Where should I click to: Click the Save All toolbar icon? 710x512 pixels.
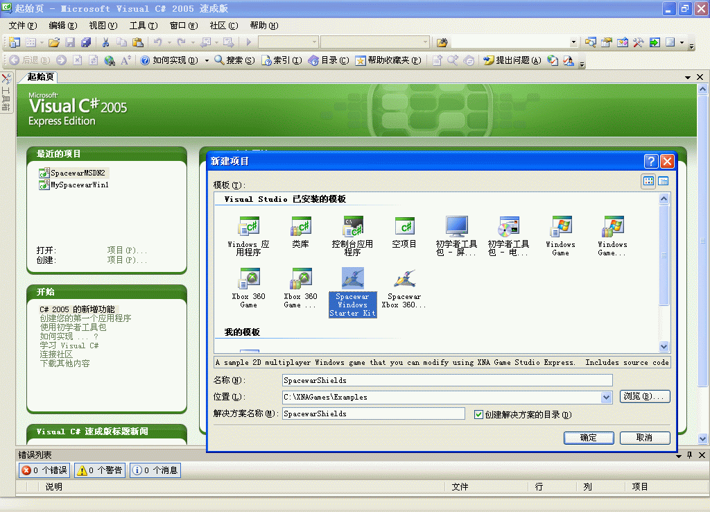pos(85,42)
